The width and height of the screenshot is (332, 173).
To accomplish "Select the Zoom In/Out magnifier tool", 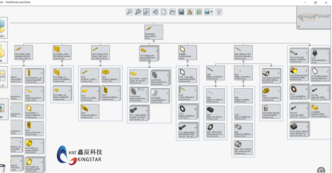I will click(x=138, y=12).
